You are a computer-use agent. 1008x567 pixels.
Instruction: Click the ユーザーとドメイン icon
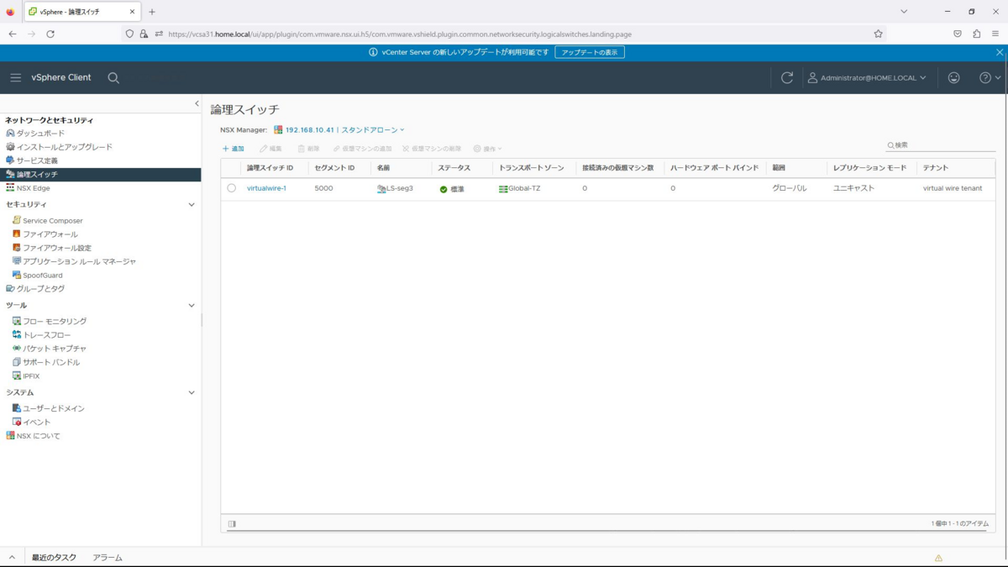pos(17,408)
